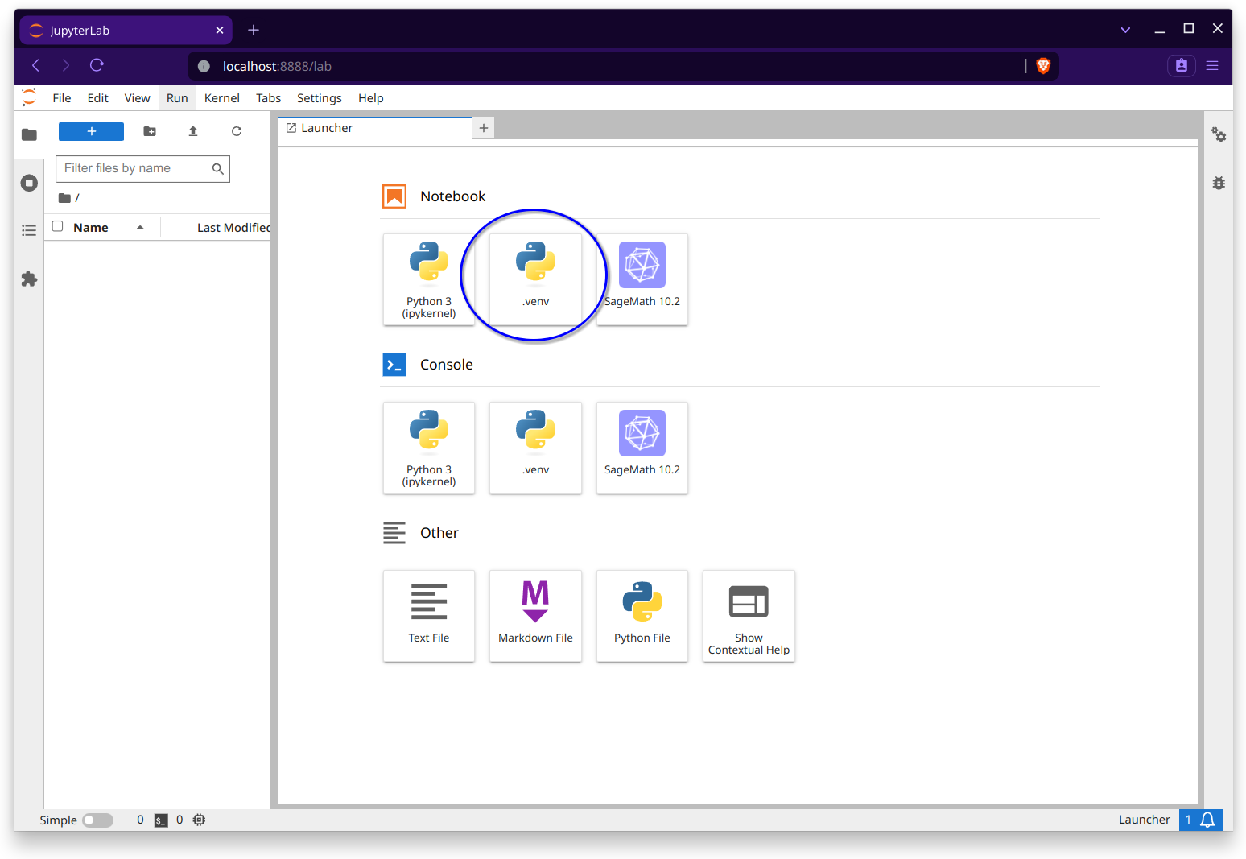Image resolution: width=1246 pixels, height=859 pixels.
Task: Select the Launcher tab
Action: point(327,128)
